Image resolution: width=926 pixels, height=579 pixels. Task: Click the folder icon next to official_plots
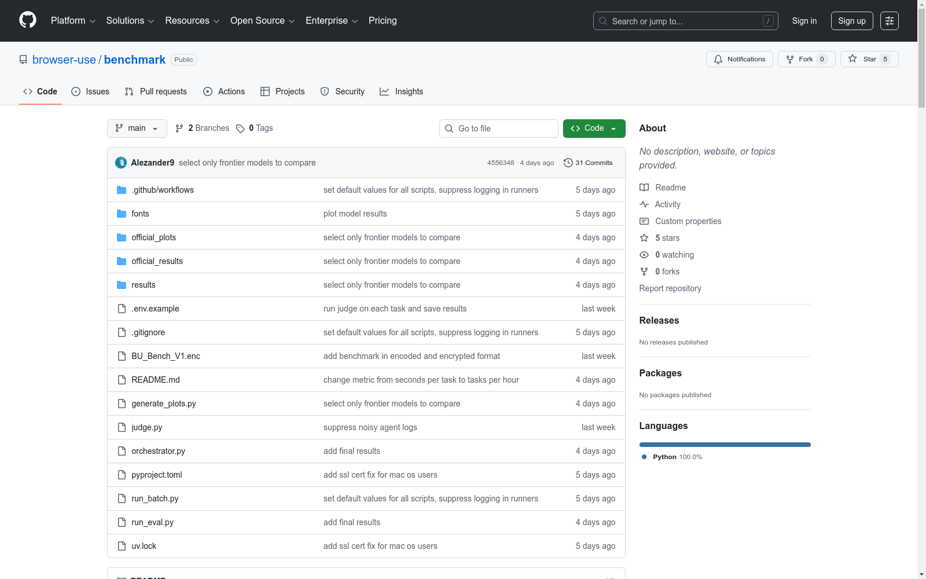(122, 237)
